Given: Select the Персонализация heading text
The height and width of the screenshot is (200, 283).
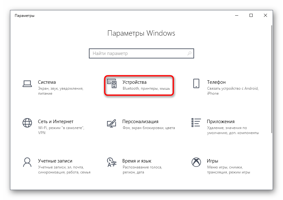Looking at the screenshot, I should 140,122.
